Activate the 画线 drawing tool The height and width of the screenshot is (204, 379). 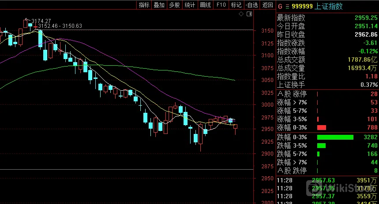tap(205, 5)
